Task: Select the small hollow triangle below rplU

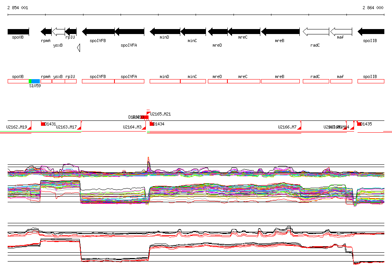Action: point(78,48)
